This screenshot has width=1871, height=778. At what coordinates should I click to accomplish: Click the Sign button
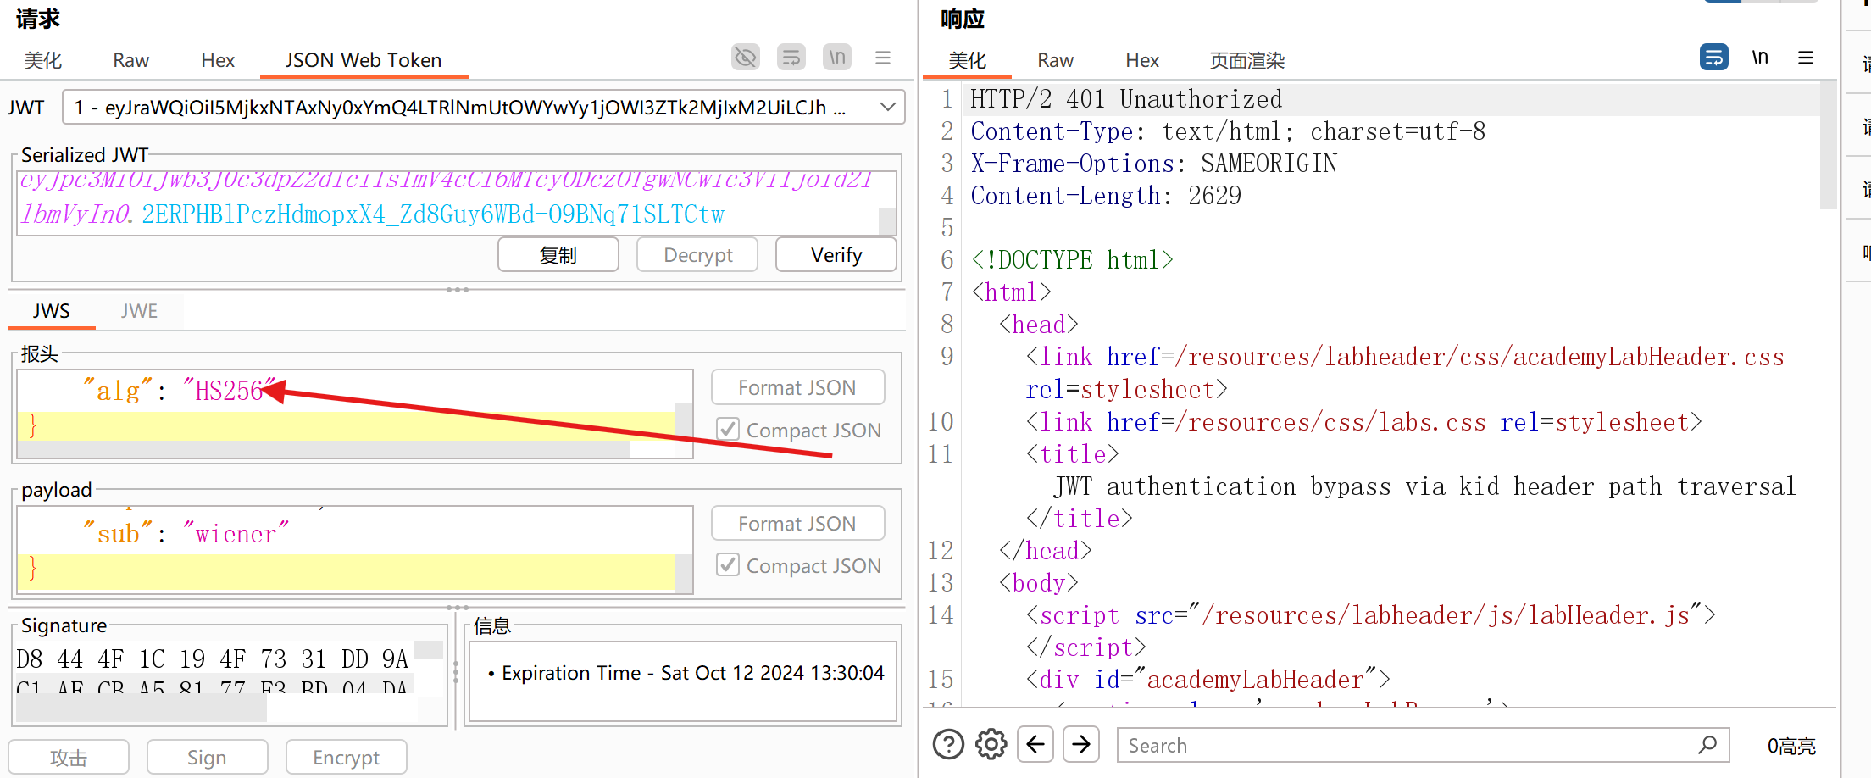(x=207, y=757)
